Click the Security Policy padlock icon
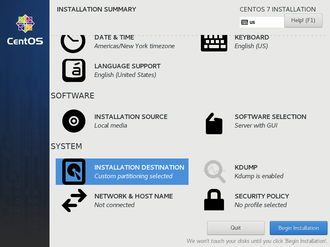The width and height of the screenshot is (330, 247). click(x=214, y=200)
